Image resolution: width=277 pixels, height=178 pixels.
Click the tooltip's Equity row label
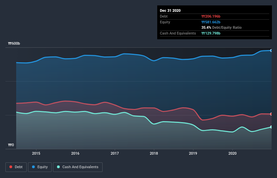click(x=165, y=22)
